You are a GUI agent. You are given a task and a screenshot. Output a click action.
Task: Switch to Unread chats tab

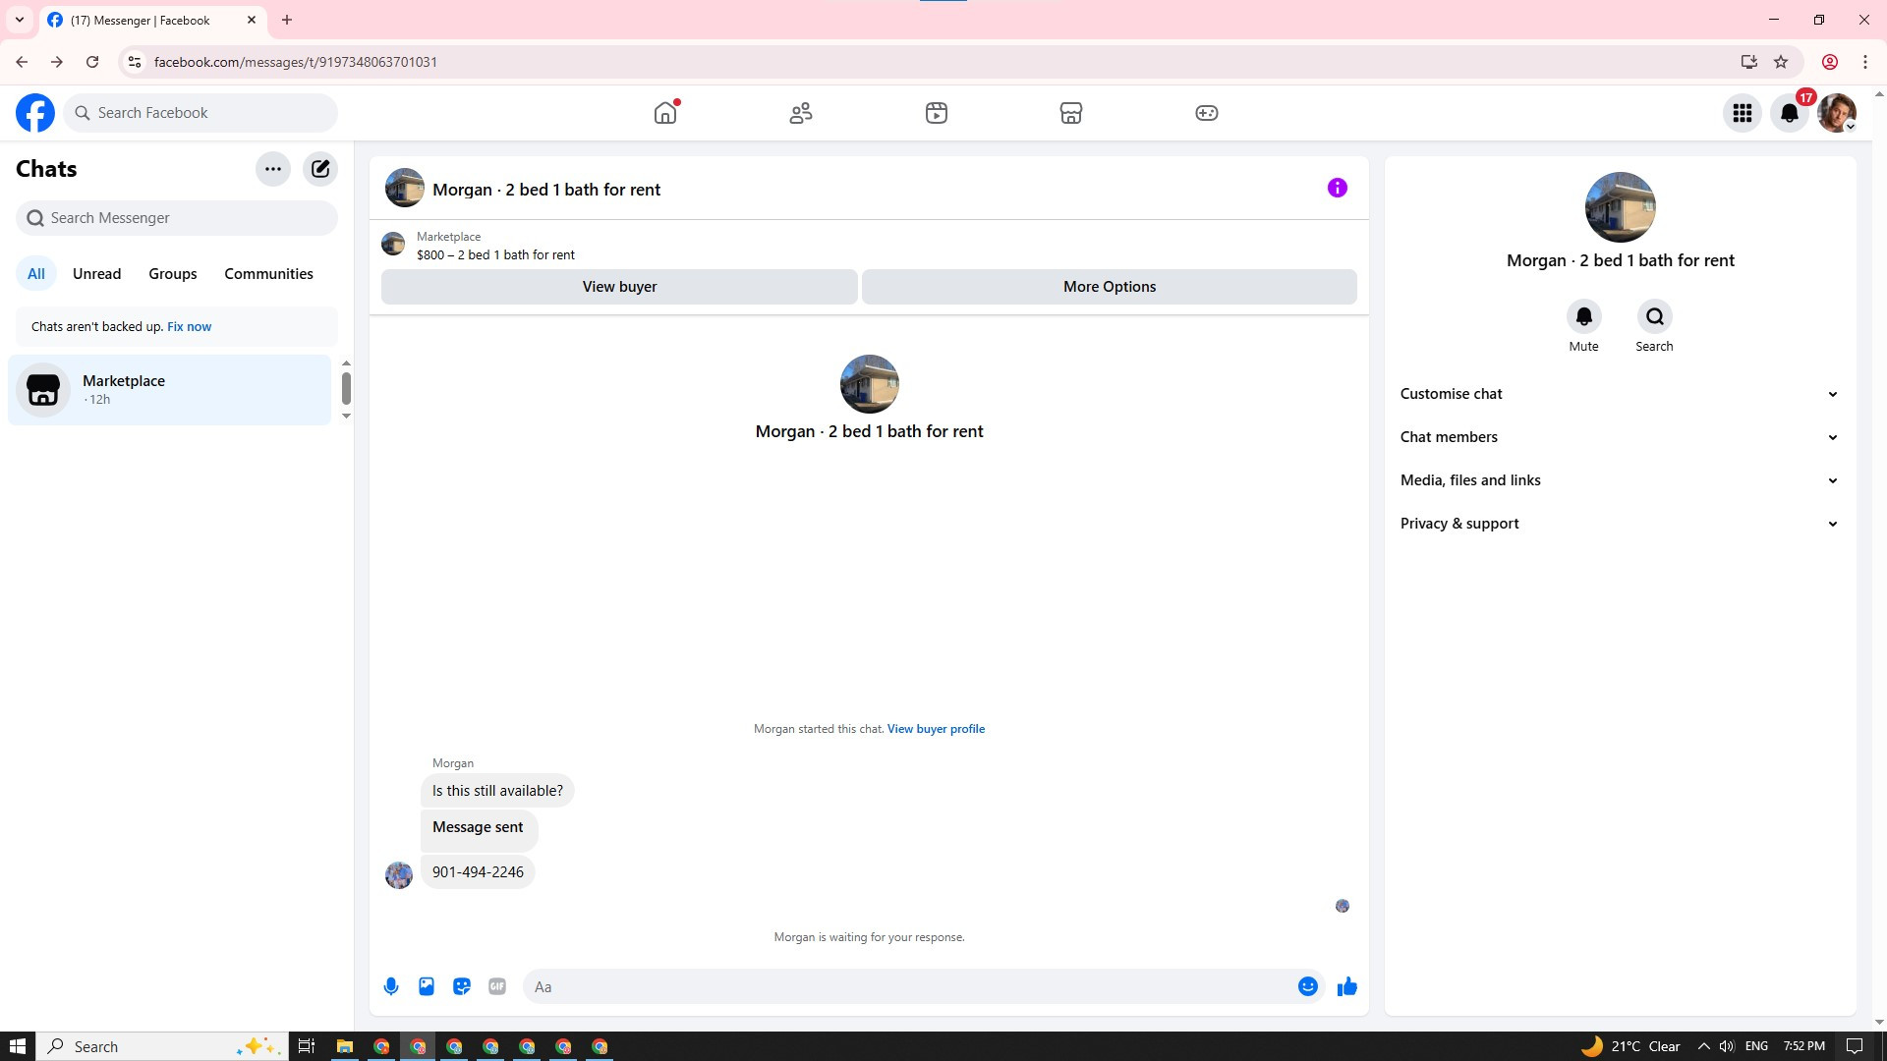(96, 274)
